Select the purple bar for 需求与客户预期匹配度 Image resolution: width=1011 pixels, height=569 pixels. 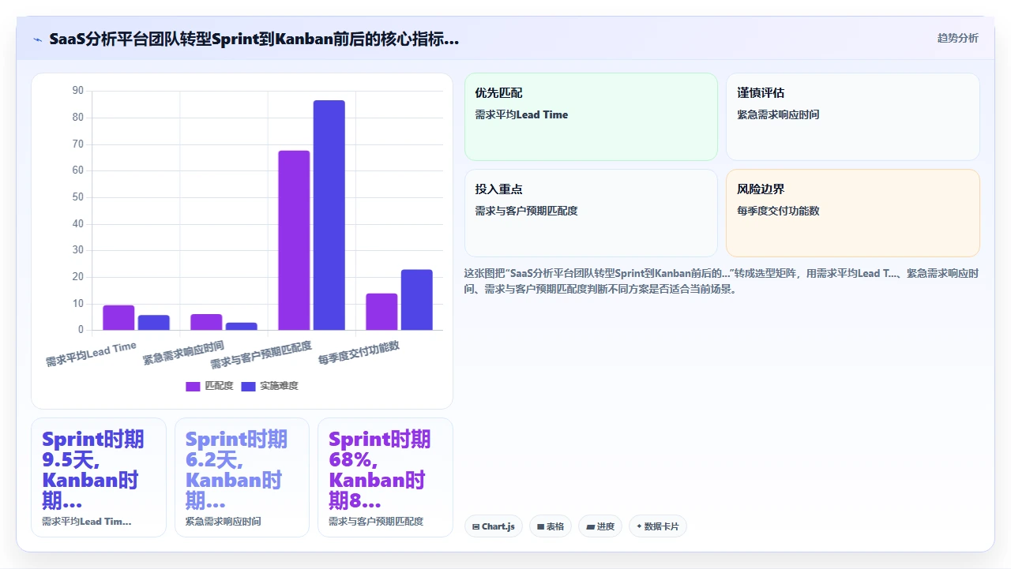tap(294, 240)
